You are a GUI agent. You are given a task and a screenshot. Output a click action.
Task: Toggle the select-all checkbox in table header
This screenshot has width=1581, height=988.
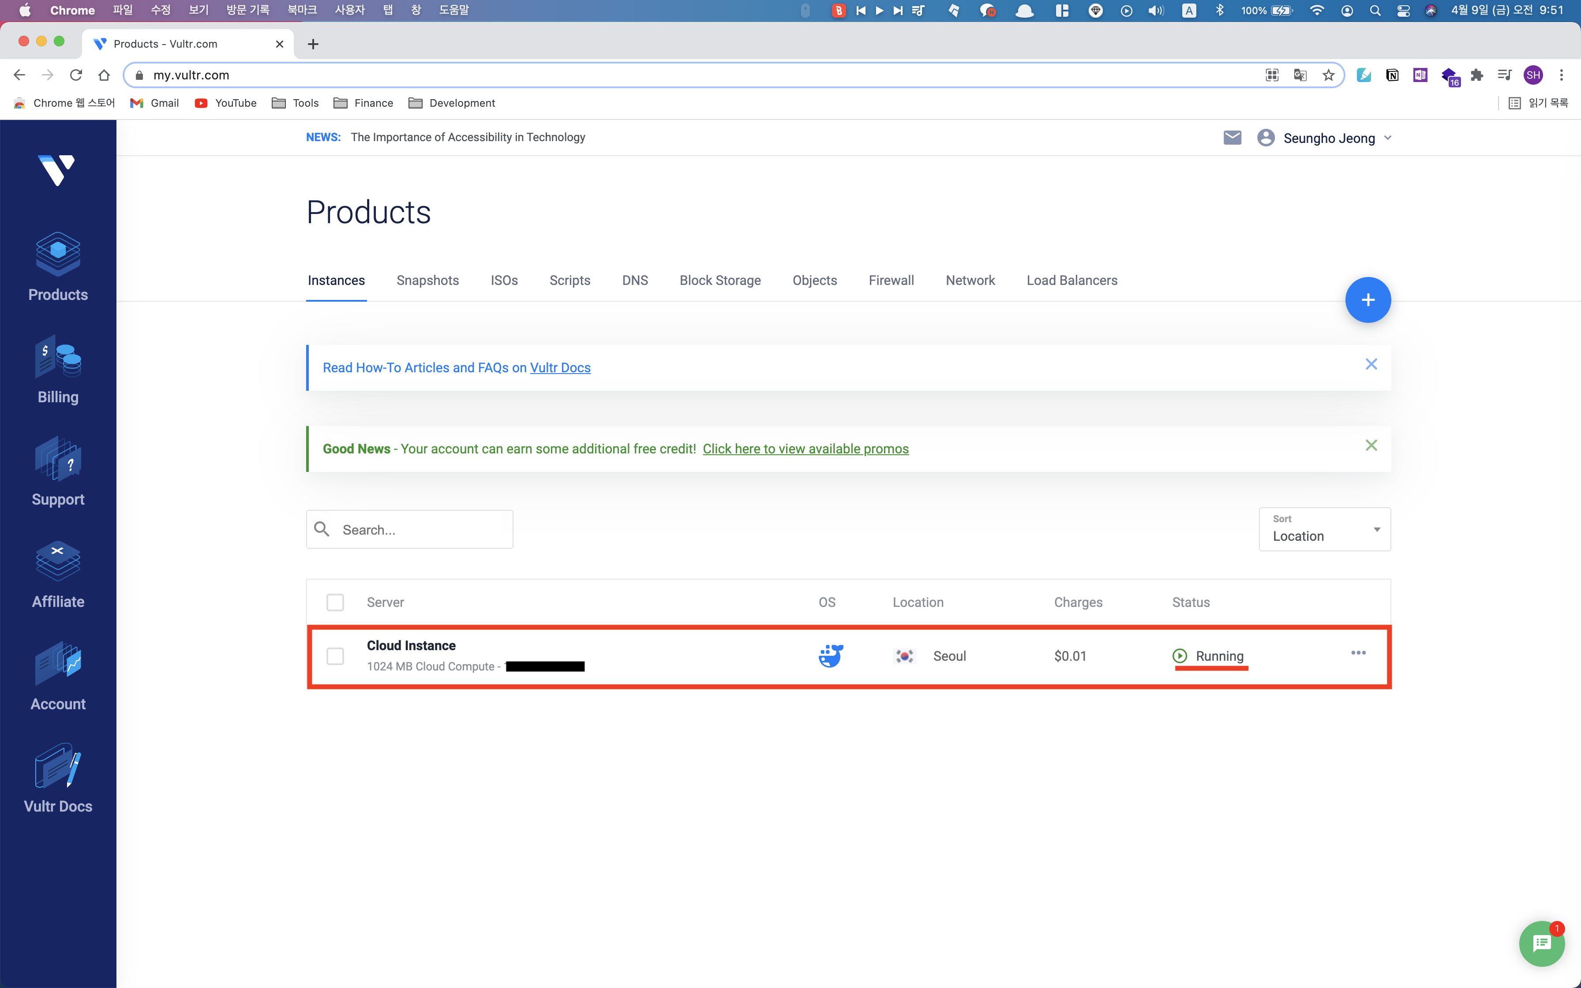pyautogui.click(x=335, y=601)
